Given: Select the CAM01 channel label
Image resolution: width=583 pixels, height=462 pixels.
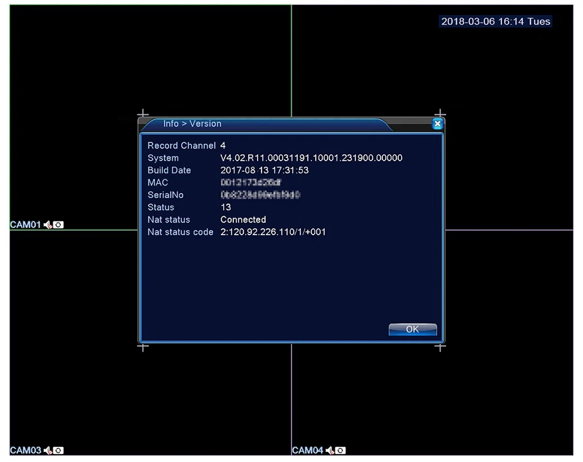Looking at the screenshot, I should point(25,224).
